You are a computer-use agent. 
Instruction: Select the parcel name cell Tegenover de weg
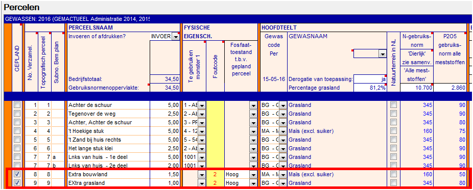tap(109, 114)
